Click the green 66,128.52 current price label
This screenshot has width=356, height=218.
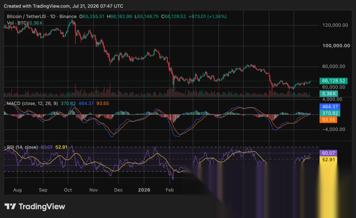tap(333, 81)
